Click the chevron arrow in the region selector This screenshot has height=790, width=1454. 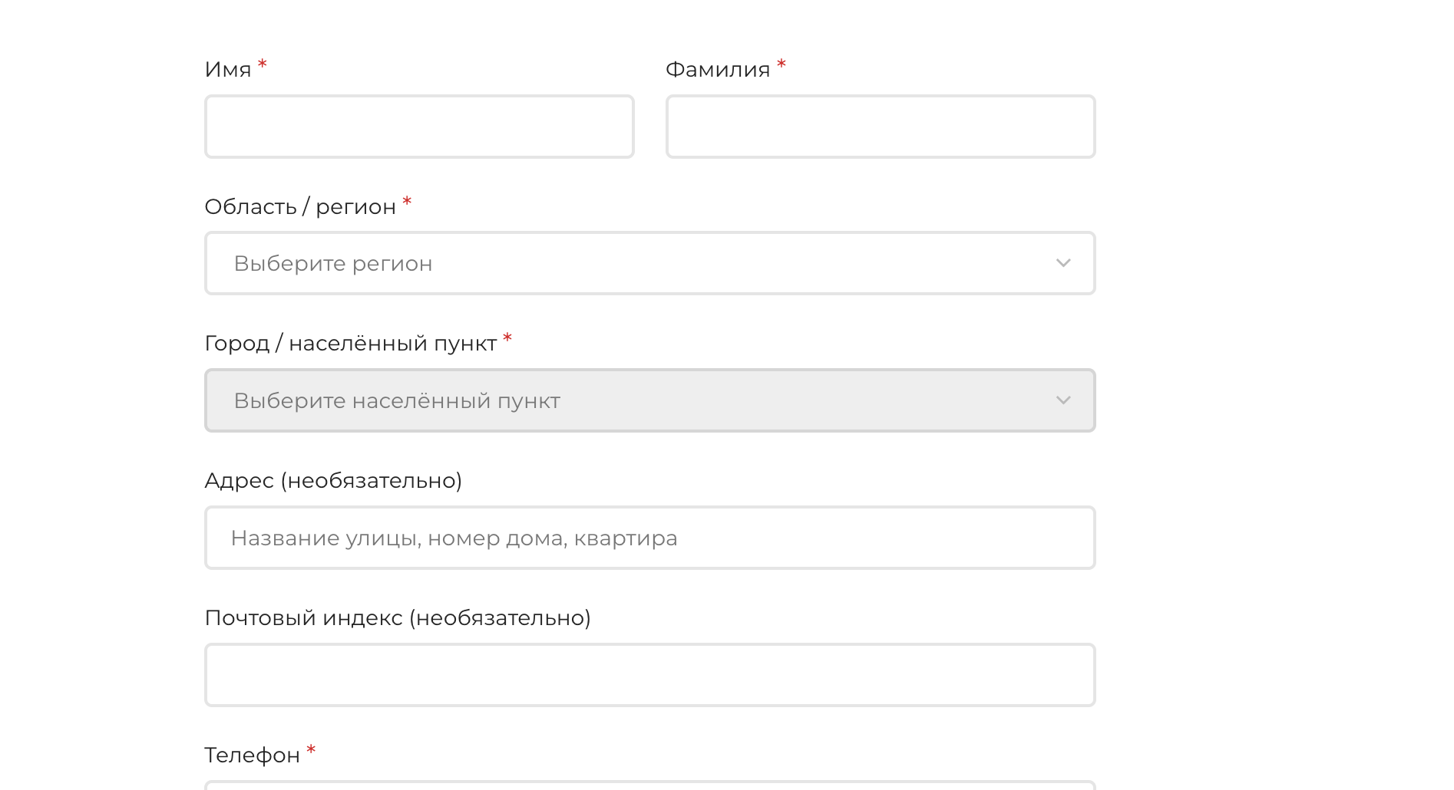coord(1063,263)
